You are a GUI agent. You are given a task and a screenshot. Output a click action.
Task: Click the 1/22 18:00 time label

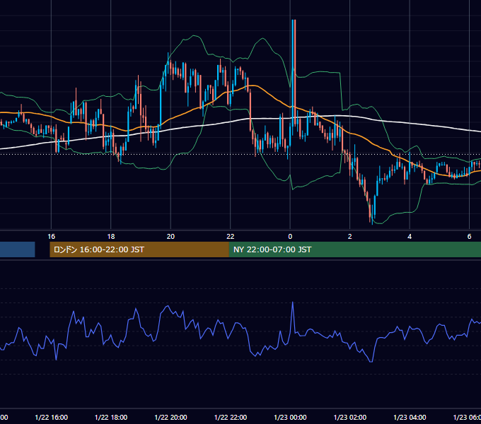pos(111,418)
